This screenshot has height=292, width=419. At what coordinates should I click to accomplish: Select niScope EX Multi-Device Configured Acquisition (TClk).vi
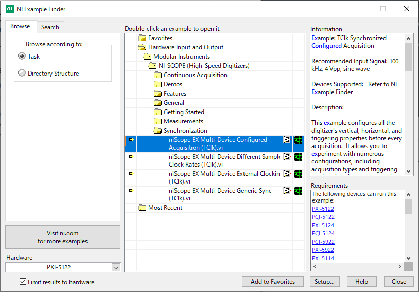[x=218, y=143]
